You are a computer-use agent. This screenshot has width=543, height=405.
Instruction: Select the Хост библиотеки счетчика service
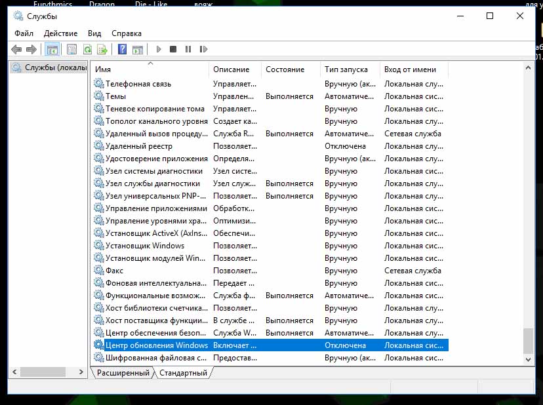271,308
